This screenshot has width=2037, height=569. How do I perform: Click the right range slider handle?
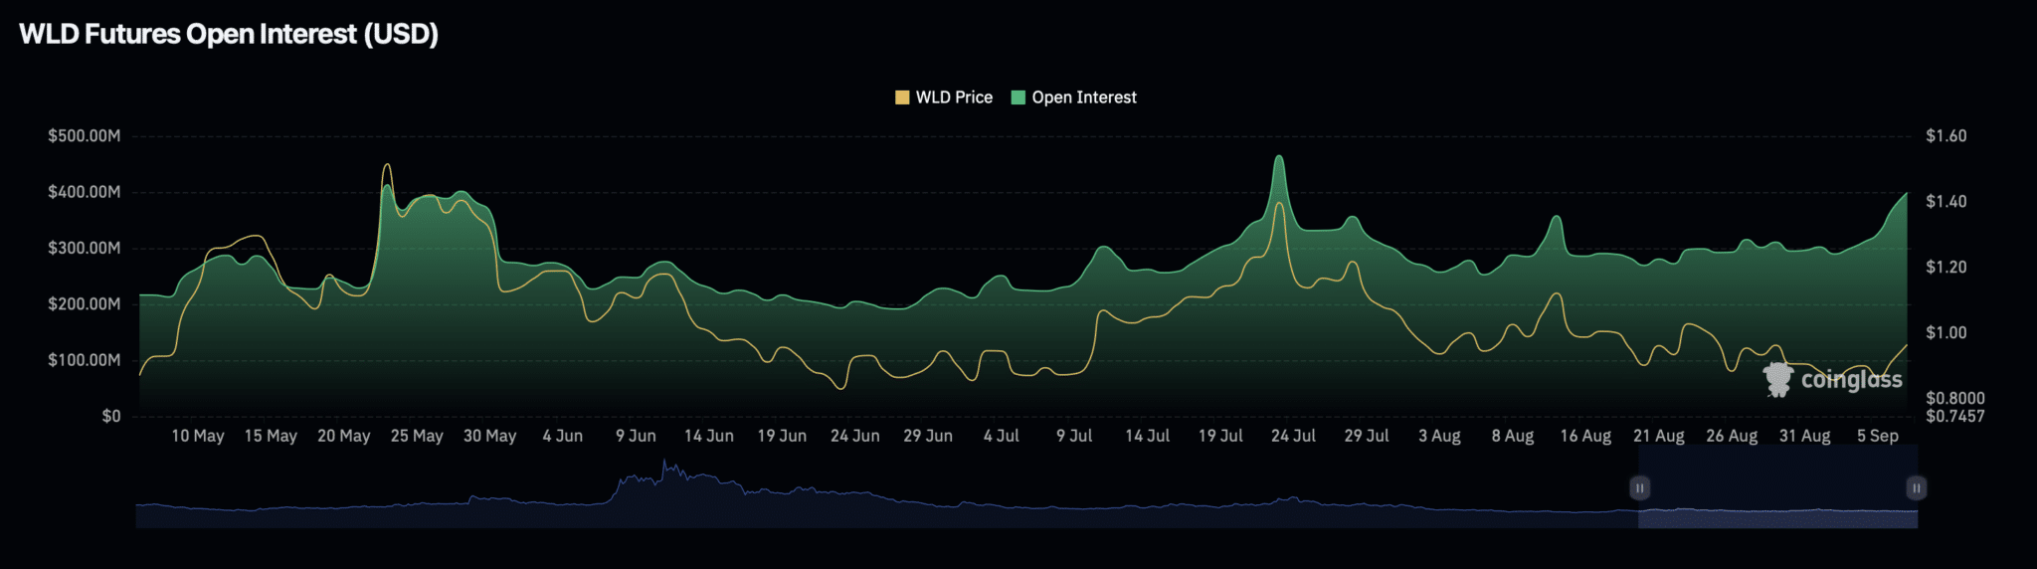1916,488
